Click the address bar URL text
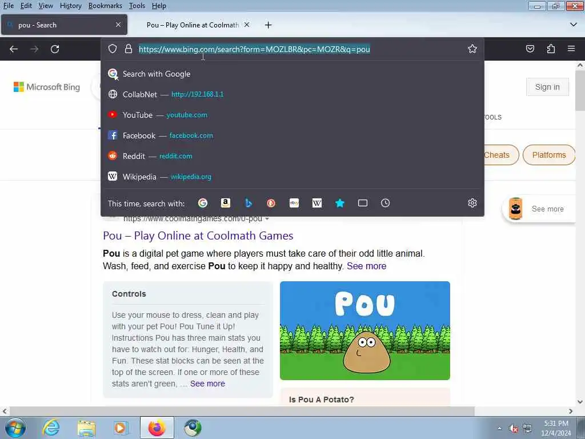Image resolution: width=585 pixels, height=439 pixels. tap(254, 49)
